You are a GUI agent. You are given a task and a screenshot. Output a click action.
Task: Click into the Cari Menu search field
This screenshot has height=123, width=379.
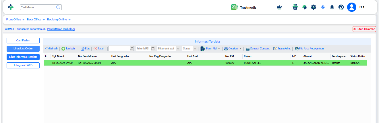[x=38, y=7]
